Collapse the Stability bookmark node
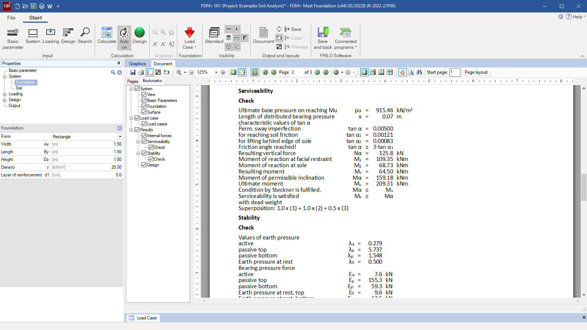Viewport: 587px width, 330px height. point(138,153)
